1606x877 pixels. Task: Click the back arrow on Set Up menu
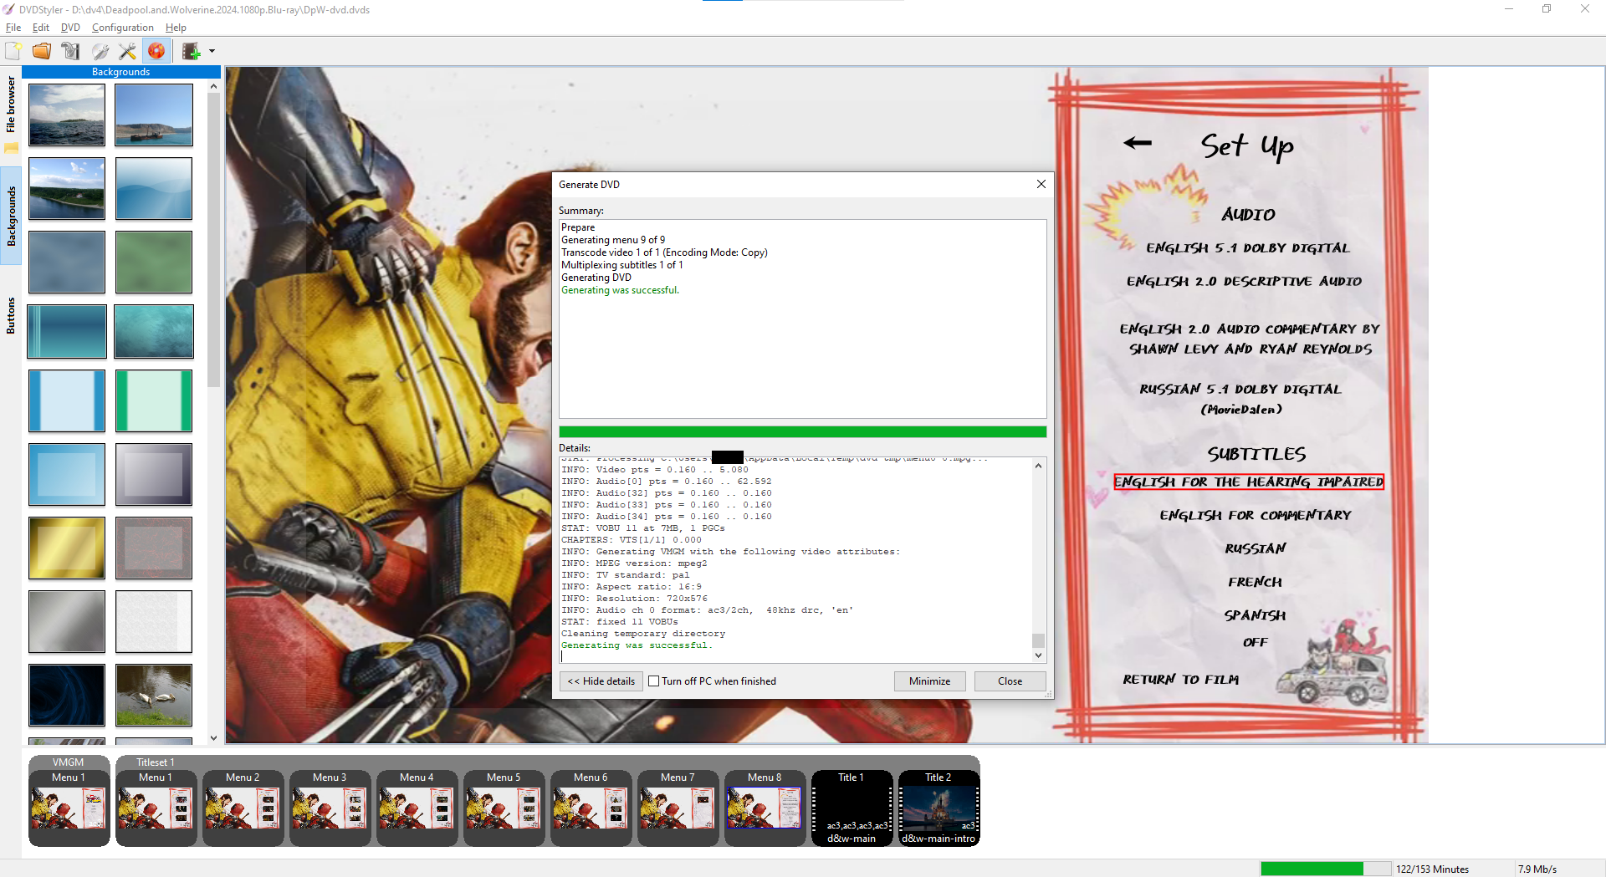tap(1138, 143)
